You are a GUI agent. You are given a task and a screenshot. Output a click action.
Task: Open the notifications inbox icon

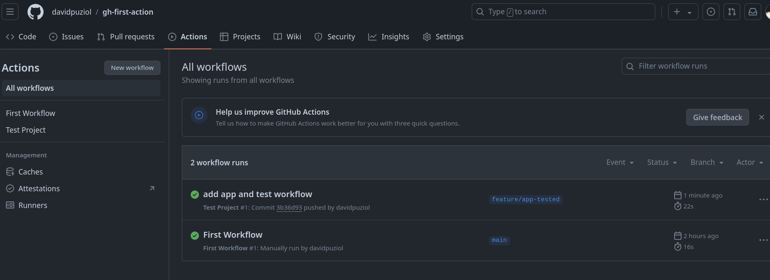[x=752, y=12]
